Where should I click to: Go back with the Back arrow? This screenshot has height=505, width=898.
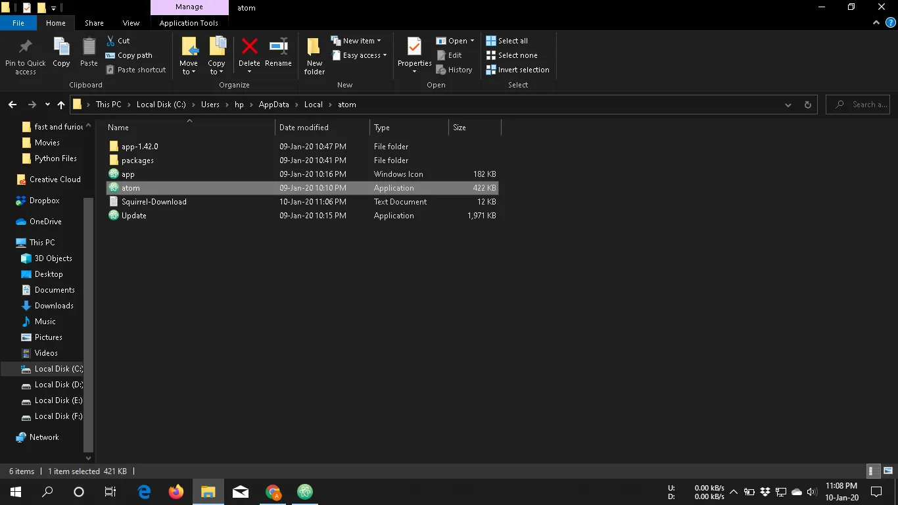[12, 105]
